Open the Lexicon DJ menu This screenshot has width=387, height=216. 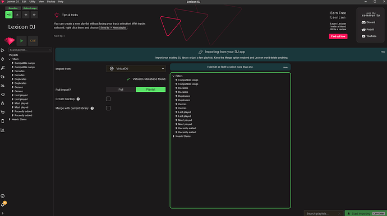click(12, 2)
